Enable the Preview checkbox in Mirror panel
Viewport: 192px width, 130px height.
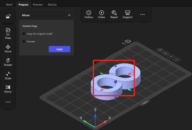click(24, 41)
